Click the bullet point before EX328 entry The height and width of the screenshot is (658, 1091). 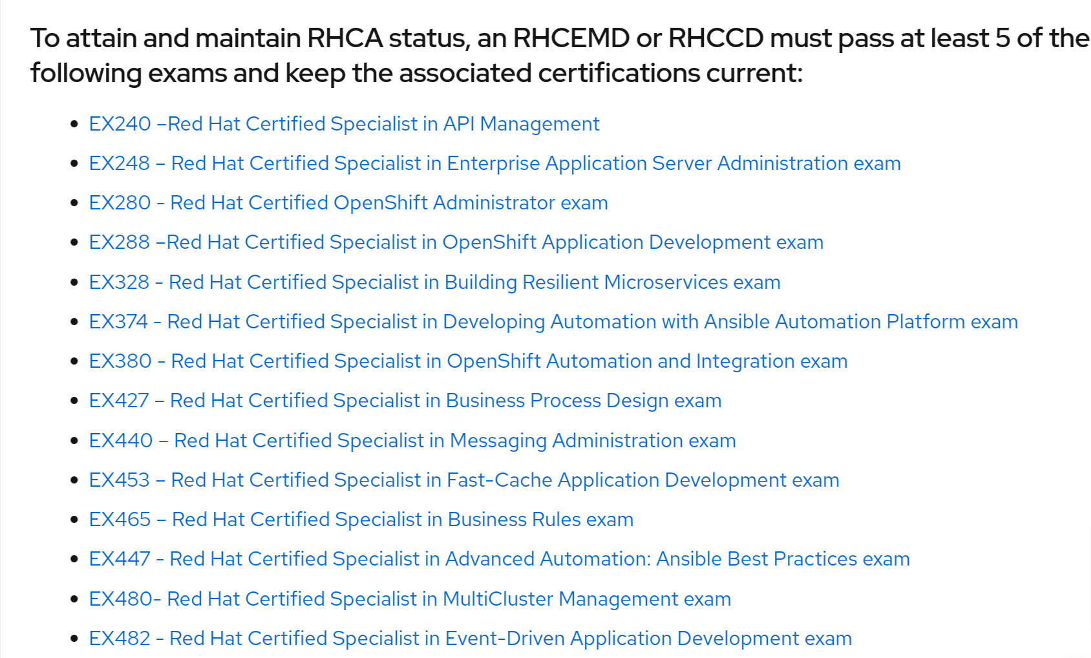(x=74, y=282)
